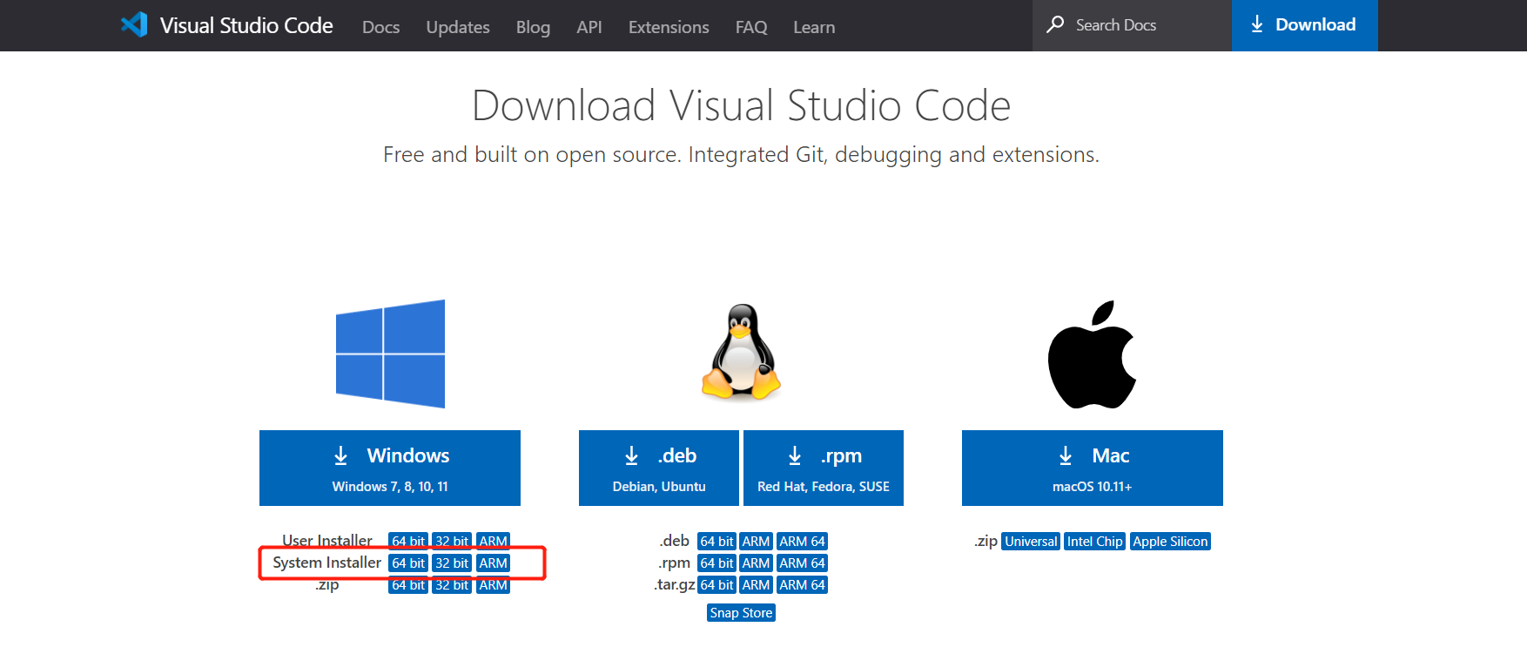Select Linux .deb ARM 64 link
1527x647 pixels.
(x=802, y=542)
